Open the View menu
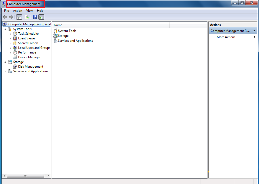The height and width of the screenshot is (184, 259). click(x=29, y=11)
